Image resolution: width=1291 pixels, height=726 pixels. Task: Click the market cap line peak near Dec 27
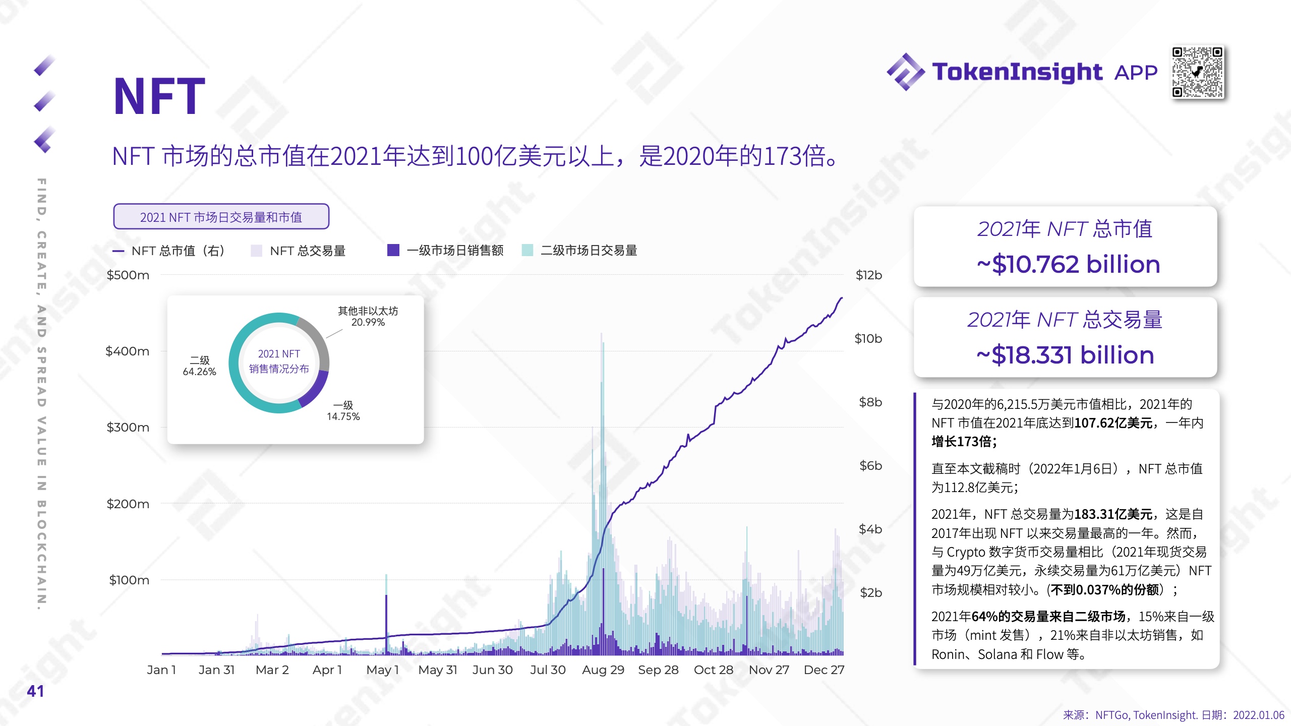pyautogui.click(x=841, y=298)
